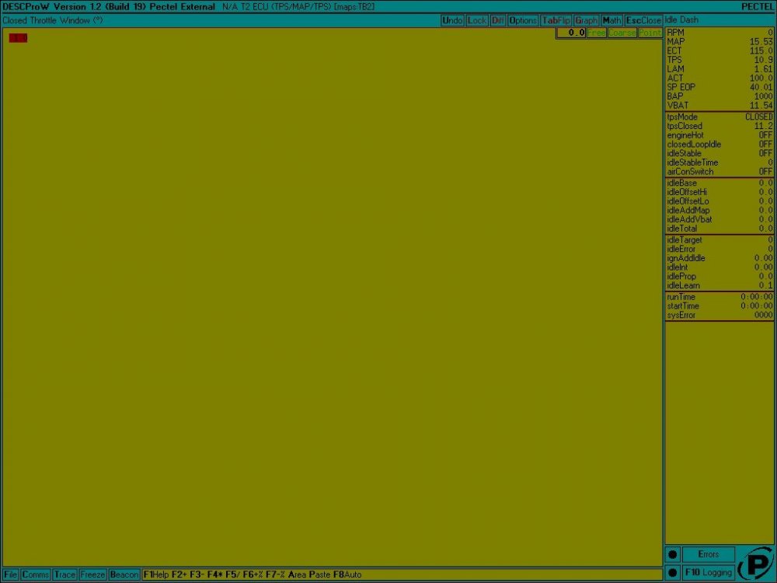
Task: Switch to Point adjustment mode
Action: tap(650, 33)
